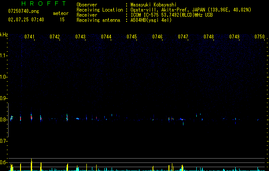
Task: Click the Observer label
Action: click(87, 5)
